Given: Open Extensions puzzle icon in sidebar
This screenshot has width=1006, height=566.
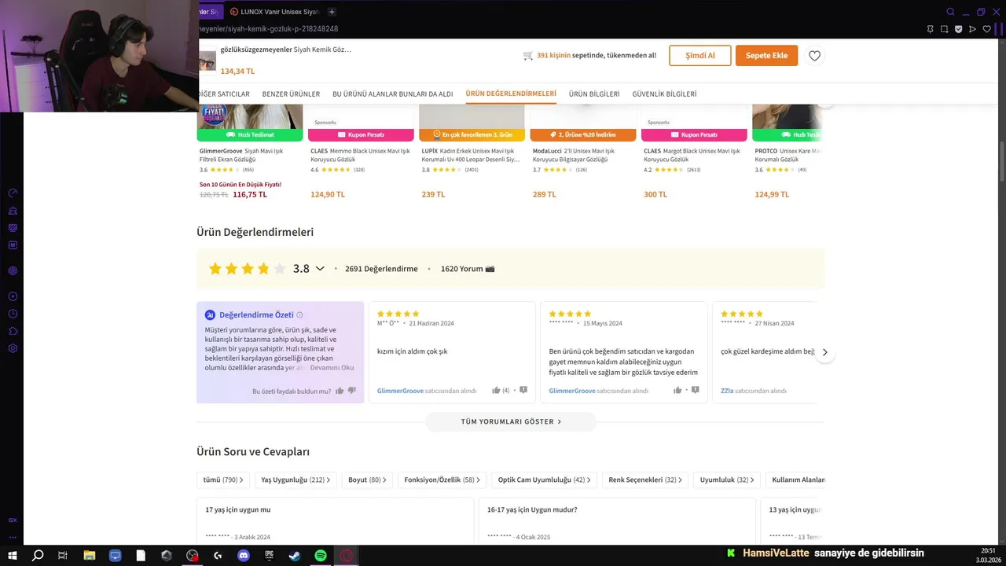Looking at the screenshot, I should pyautogui.click(x=13, y=331).
